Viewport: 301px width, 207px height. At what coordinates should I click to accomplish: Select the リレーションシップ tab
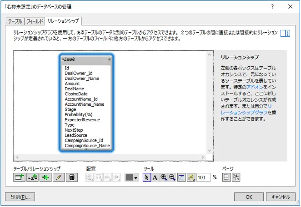[63, 21]
